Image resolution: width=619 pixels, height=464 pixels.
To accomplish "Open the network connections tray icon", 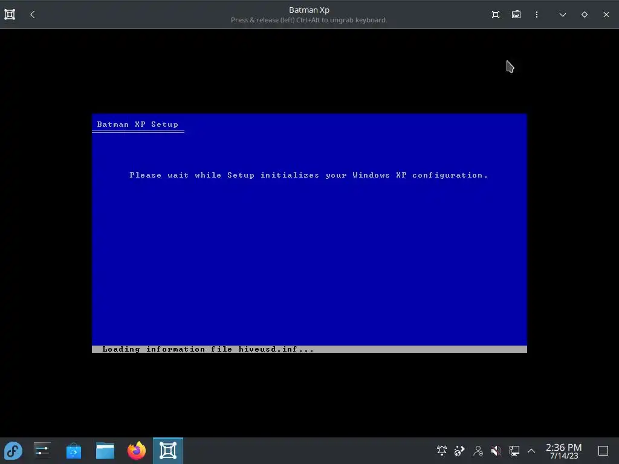I will (x=514, y=450).
